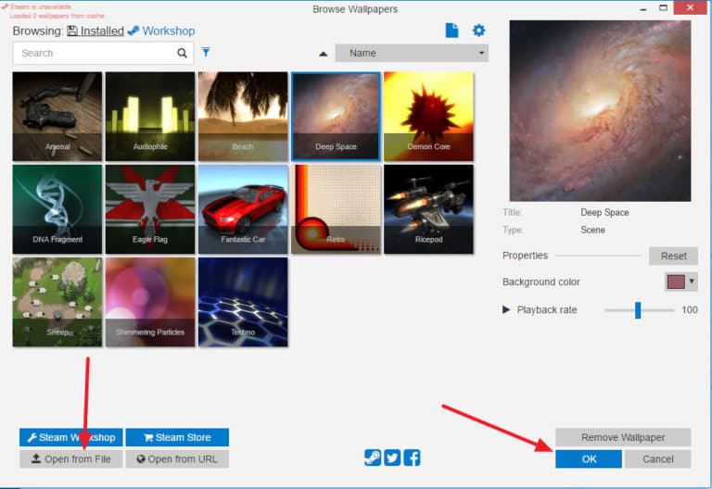Open the Facebook link icon
Viewport: 712px width, 489px height.
pyautogui.click(x=412, y=457)
